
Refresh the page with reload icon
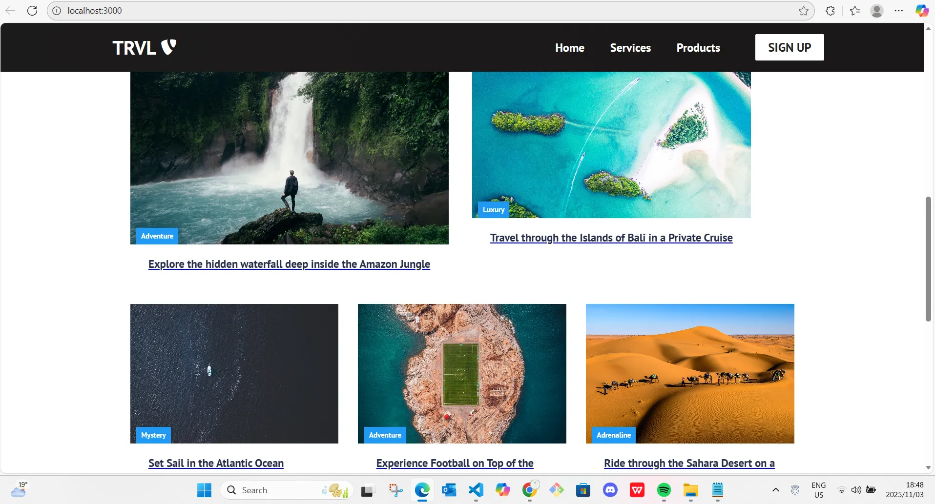[x=32, y=11]
